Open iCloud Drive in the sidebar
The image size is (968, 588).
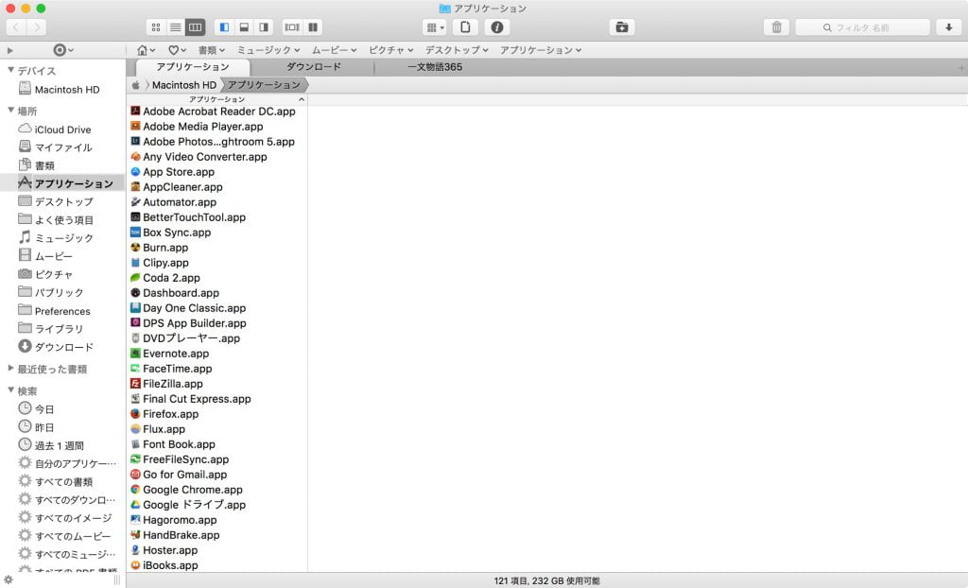click(61, 130)
